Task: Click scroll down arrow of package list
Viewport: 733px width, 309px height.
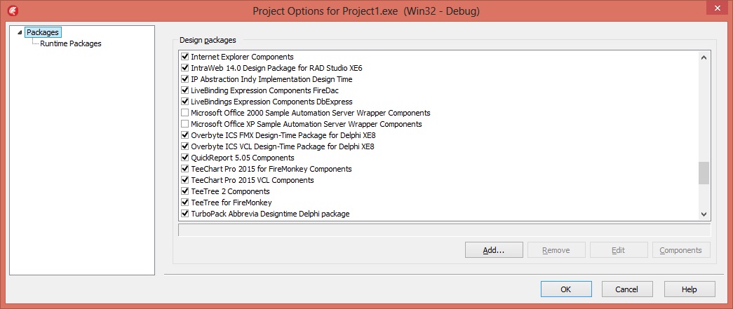Action: point(704,214)
